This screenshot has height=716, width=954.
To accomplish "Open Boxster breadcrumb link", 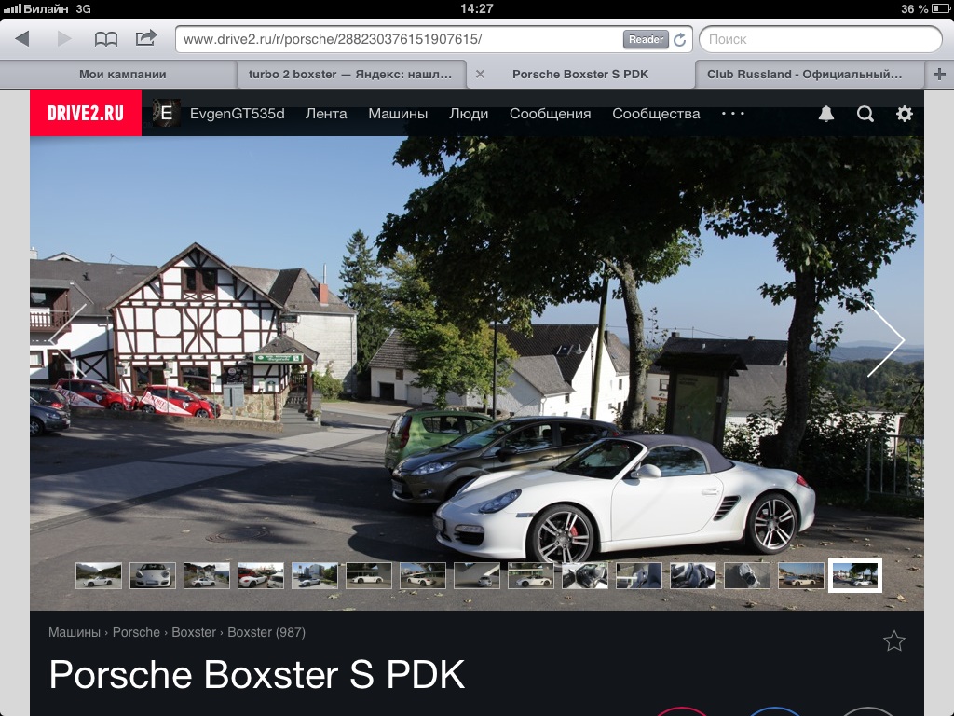I will tap(194, 633).
